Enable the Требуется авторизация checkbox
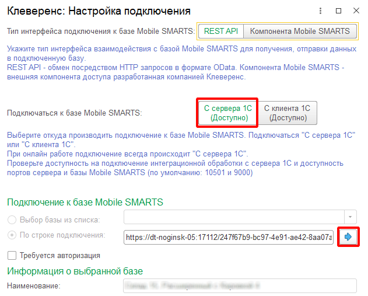 click(12, 255)
